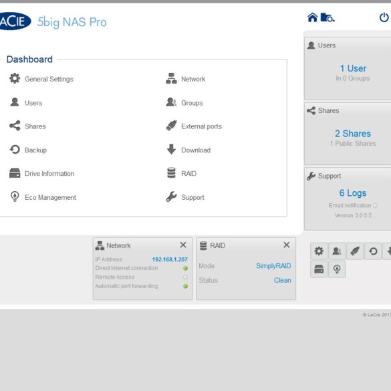The width and height of the screenshot is (391, 391).
Task: Click '2 Shares' in Shares widget
Action: 353,134
